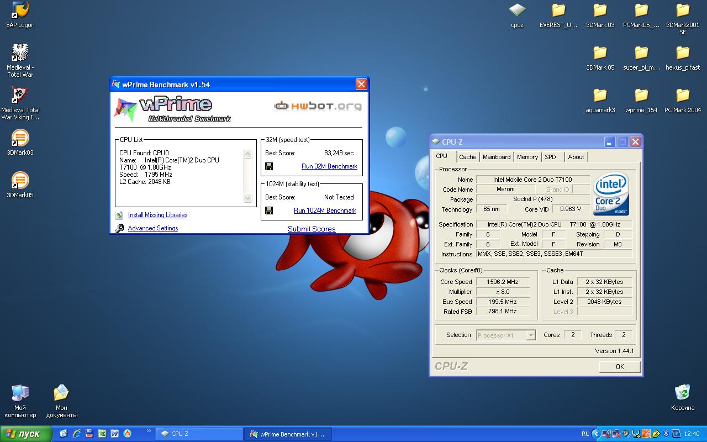Switch to the SPD tab in CPU-Z

click(551, 157)
